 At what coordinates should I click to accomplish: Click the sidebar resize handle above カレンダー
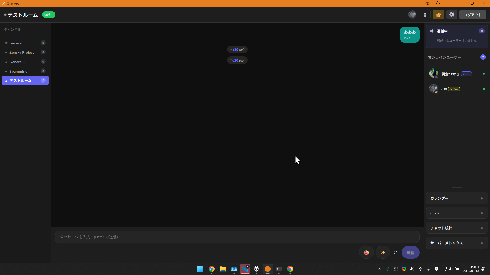click(x=457, y=187)
